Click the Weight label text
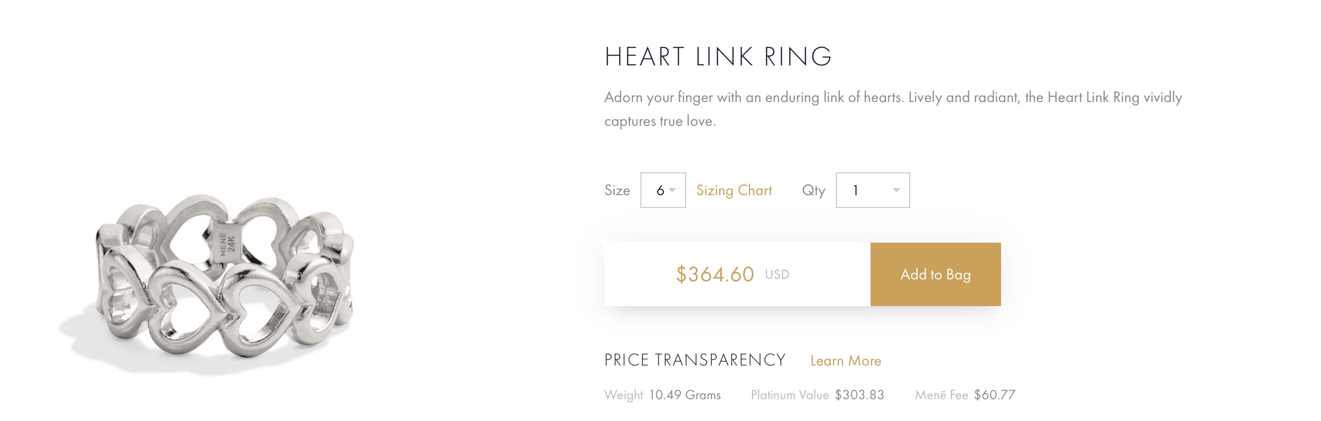Viewport: 1321px width, 421px height. pos(623,395)
